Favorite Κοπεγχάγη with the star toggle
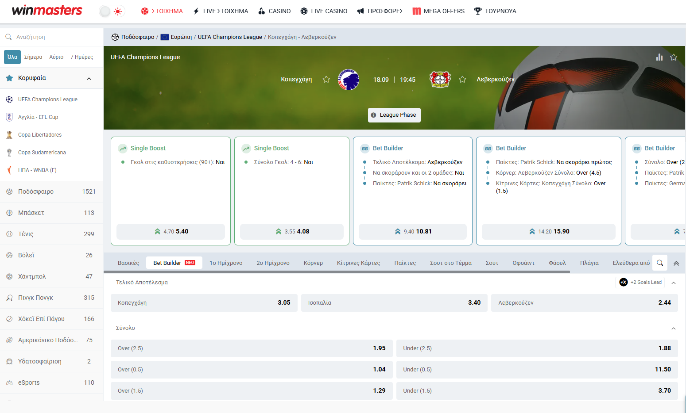The width and height of the screenshot is (686, 413). pos(326,80)
